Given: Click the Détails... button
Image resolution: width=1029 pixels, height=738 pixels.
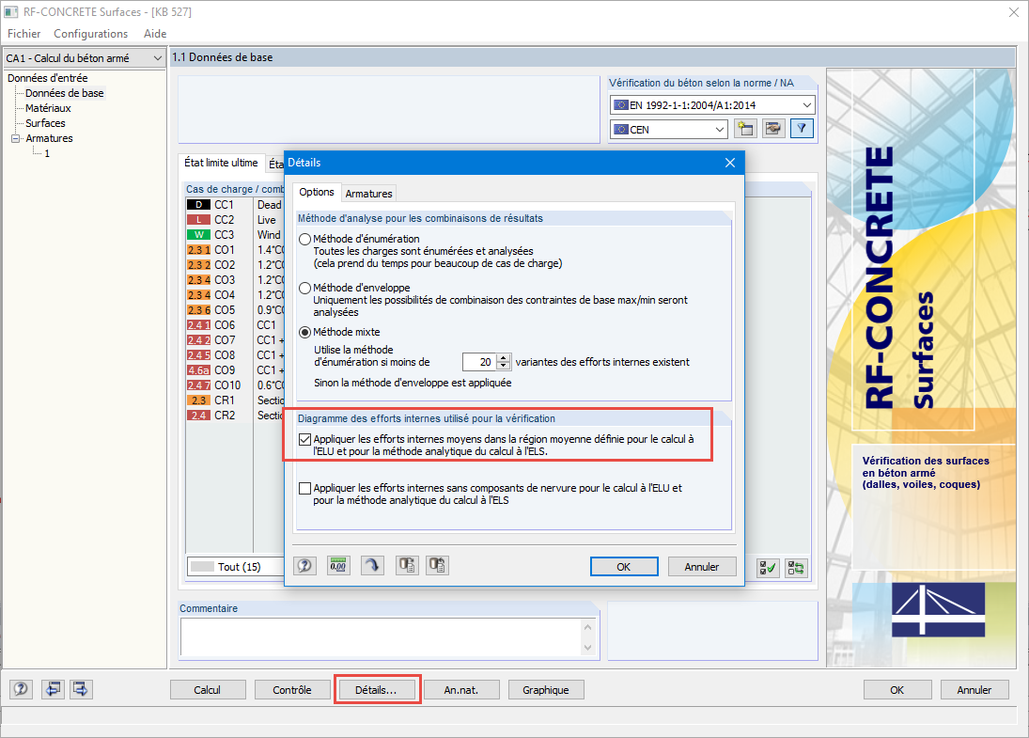Looking at the screenshot, I should [x=376, y=689].
